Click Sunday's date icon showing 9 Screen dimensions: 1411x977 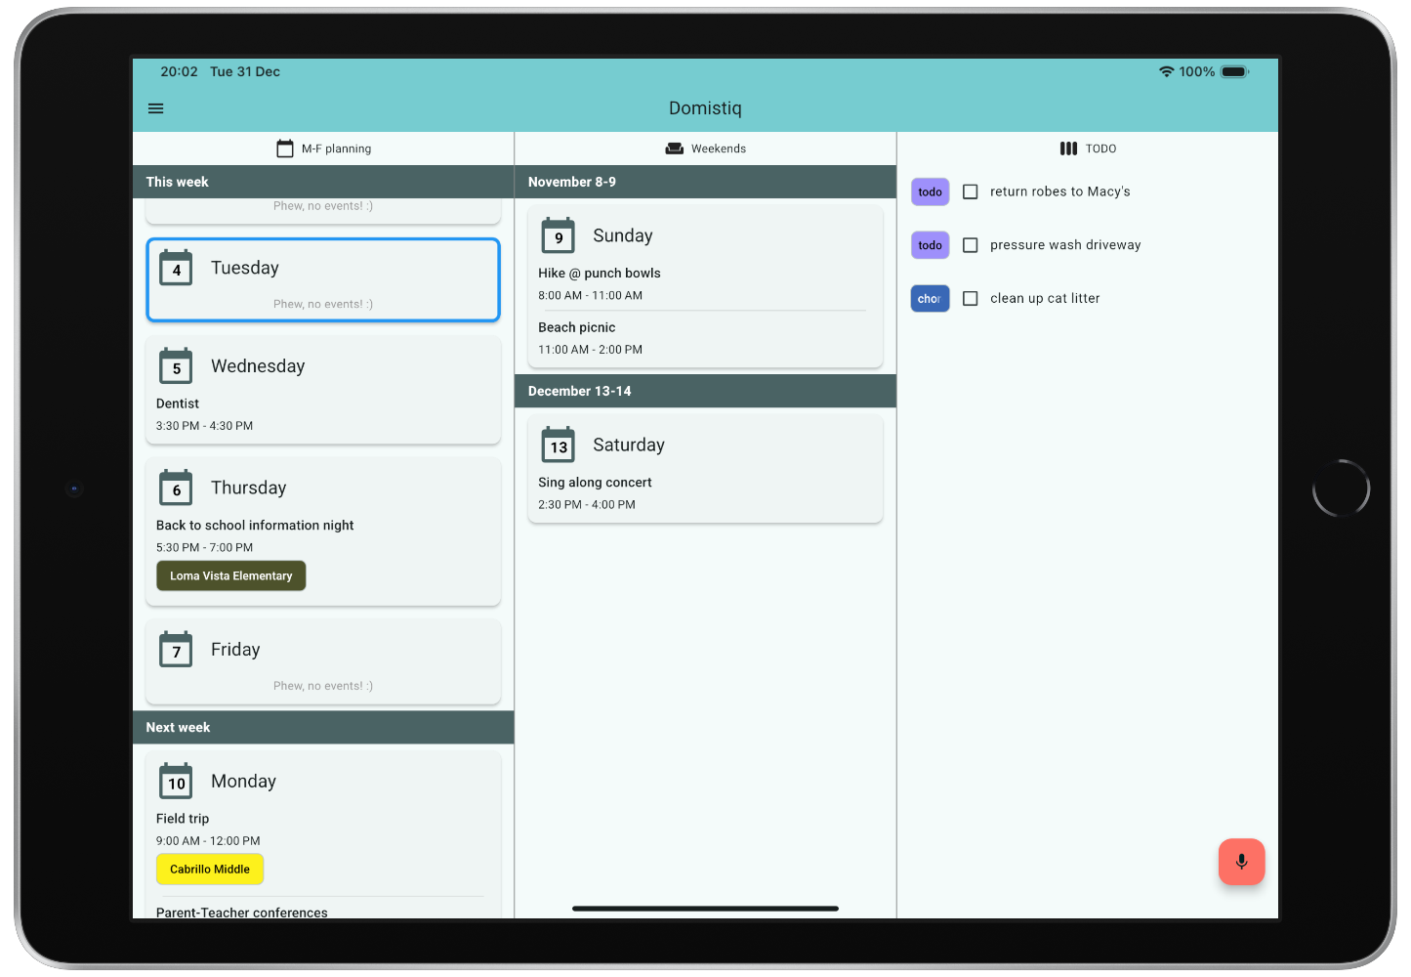pyautogui.click(x=558, y=235)
